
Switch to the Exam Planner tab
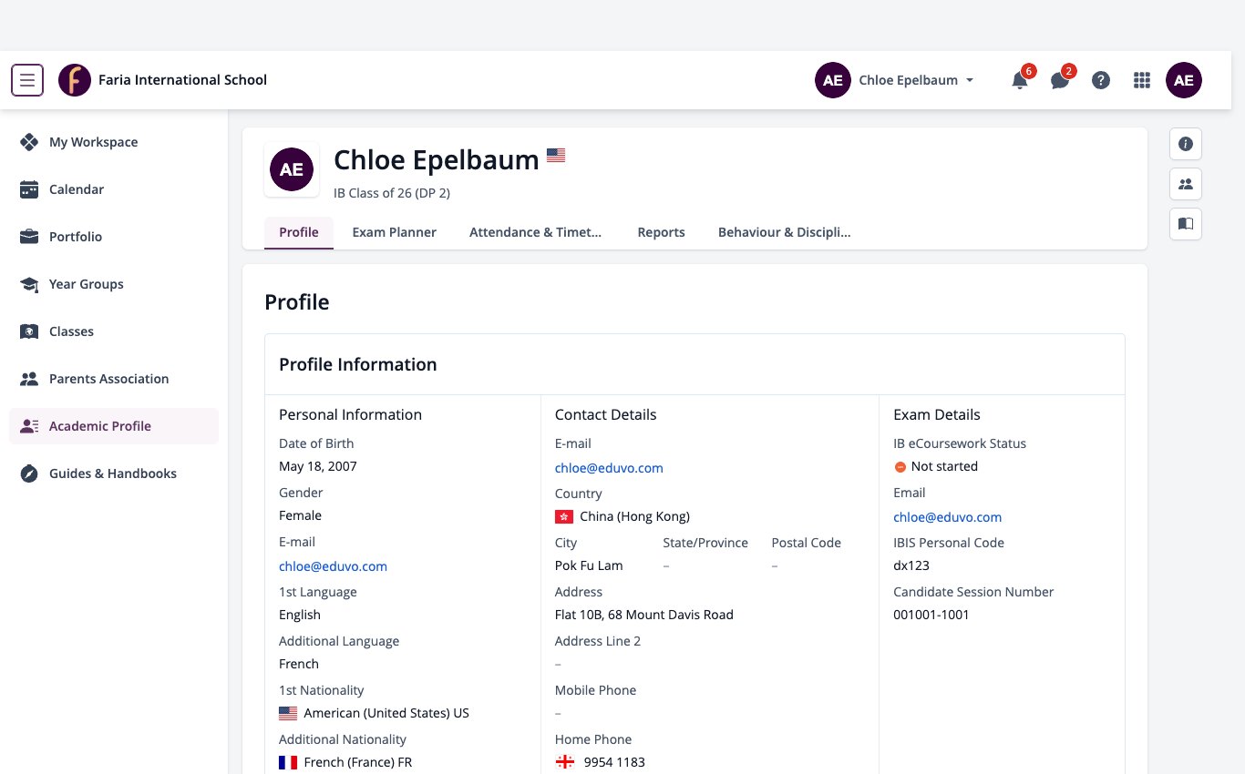(394, 232)
